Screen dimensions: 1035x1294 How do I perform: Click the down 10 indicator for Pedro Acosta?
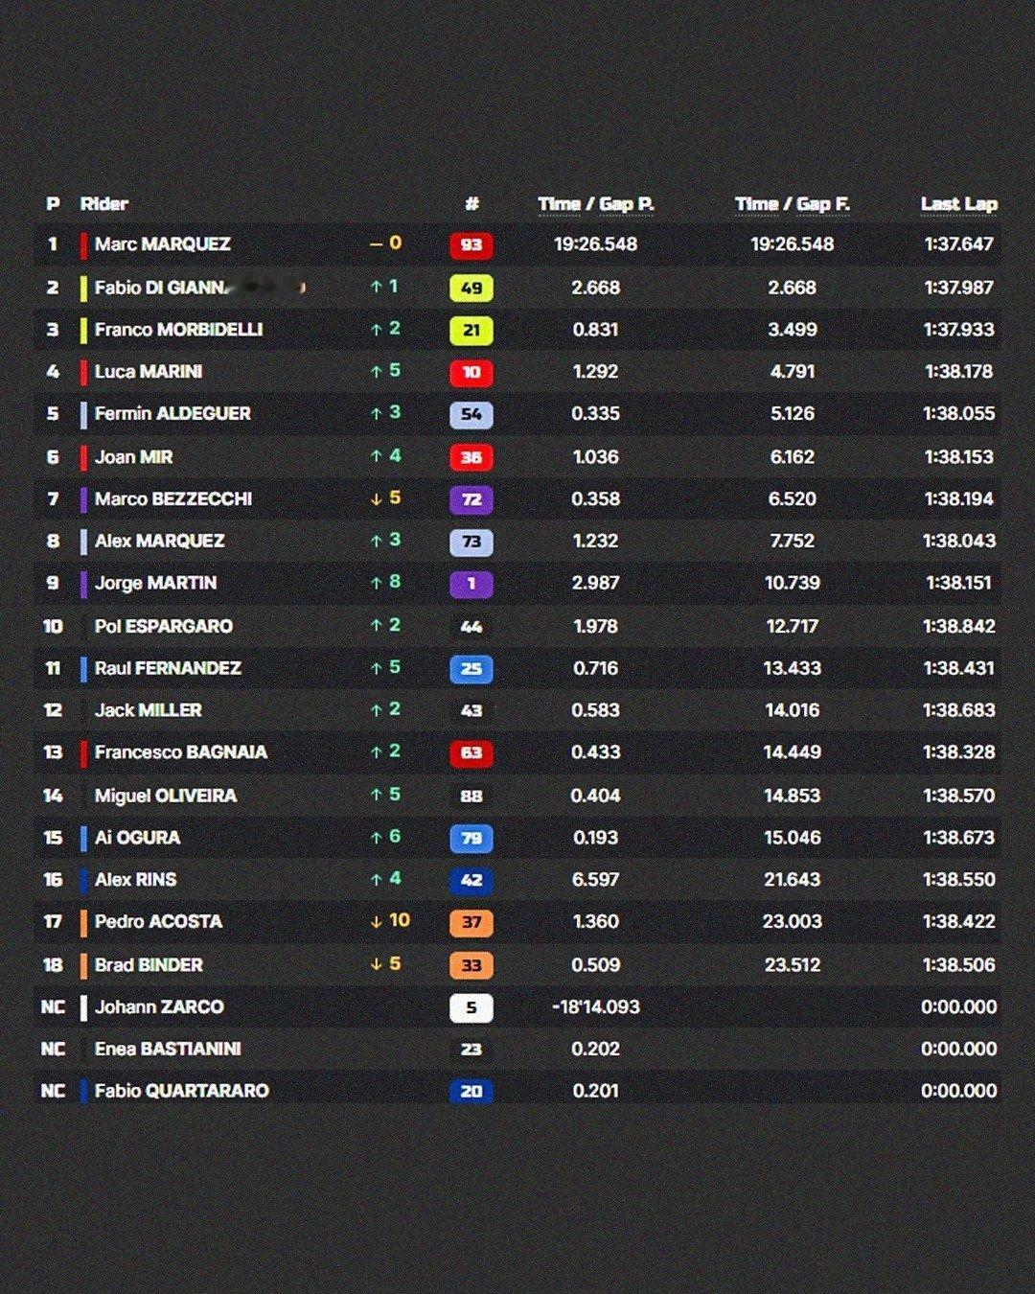point(390,921)
